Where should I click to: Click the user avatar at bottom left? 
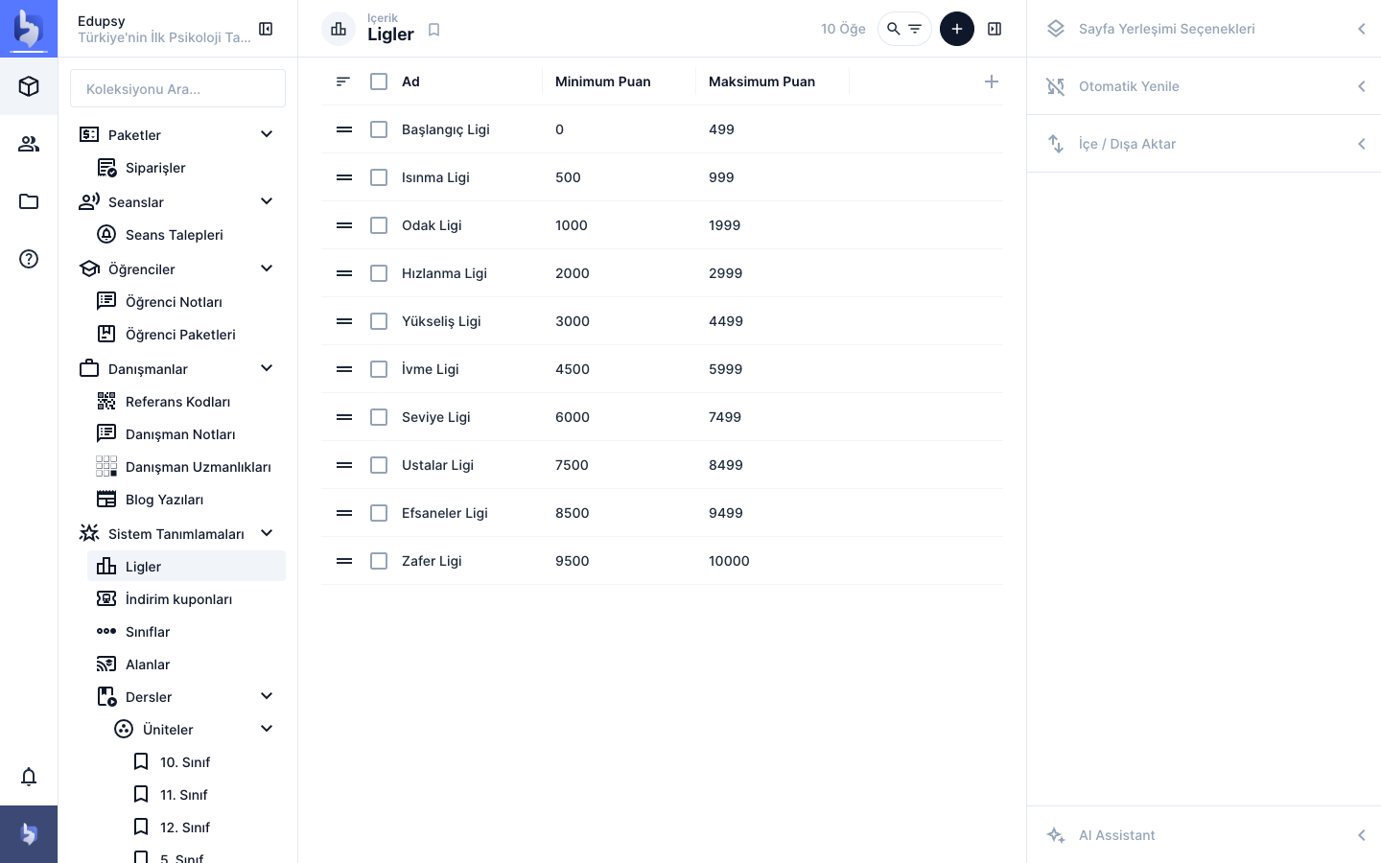pos(29,834)
